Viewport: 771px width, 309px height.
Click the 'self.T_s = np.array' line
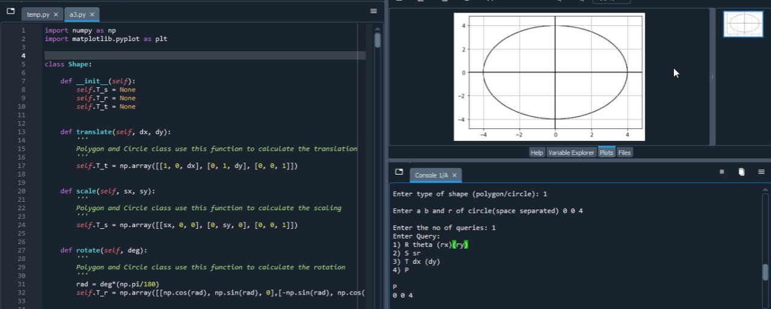click(187, 224)
